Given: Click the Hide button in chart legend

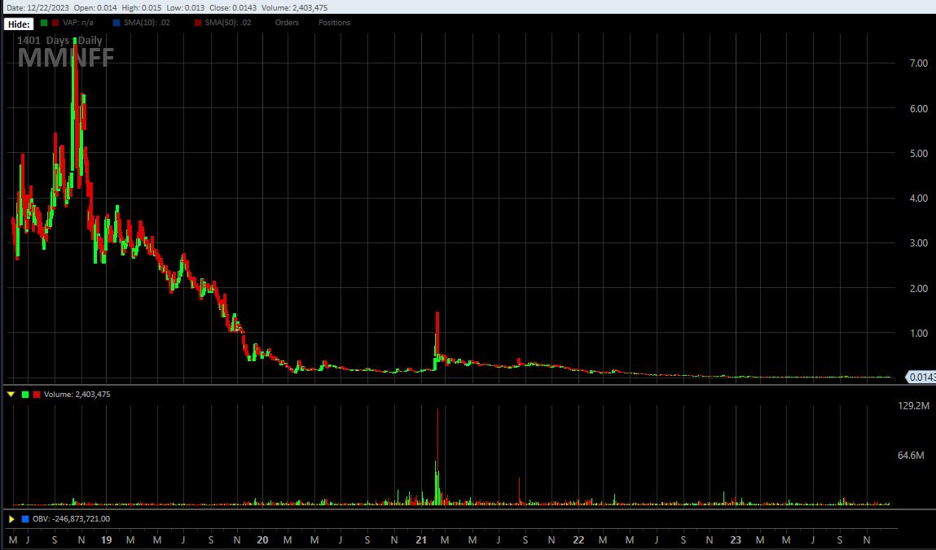Looking at the screenshot, I should coord(18,23).
